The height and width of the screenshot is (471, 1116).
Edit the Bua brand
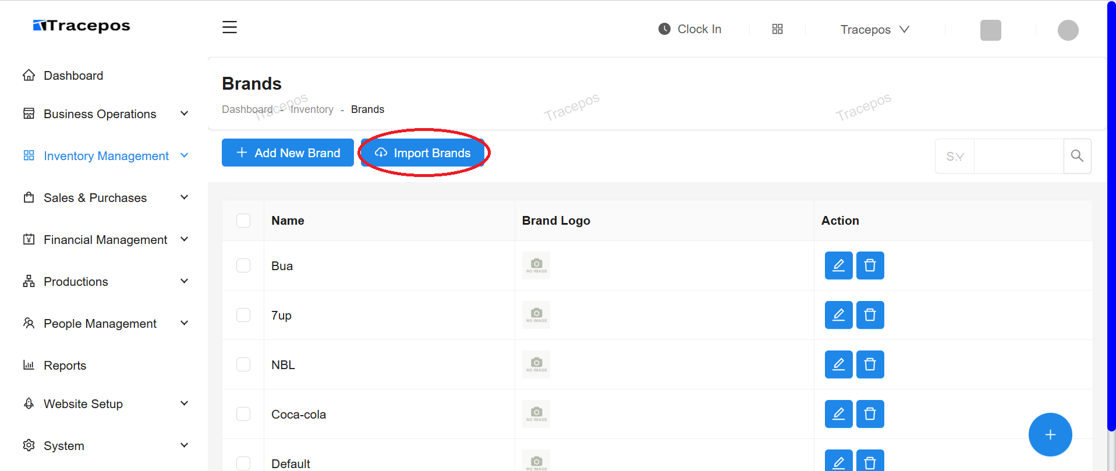click(x=838, y=265)
